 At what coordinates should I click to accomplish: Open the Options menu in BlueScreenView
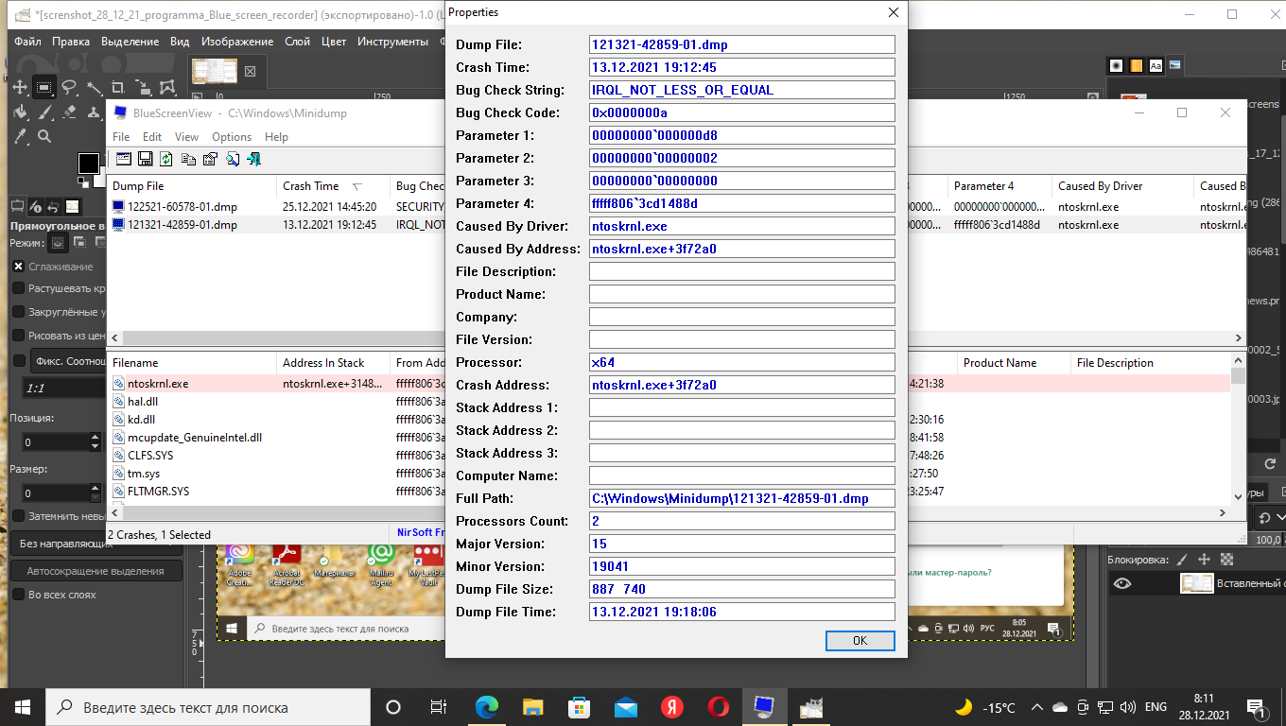point(232,137)
